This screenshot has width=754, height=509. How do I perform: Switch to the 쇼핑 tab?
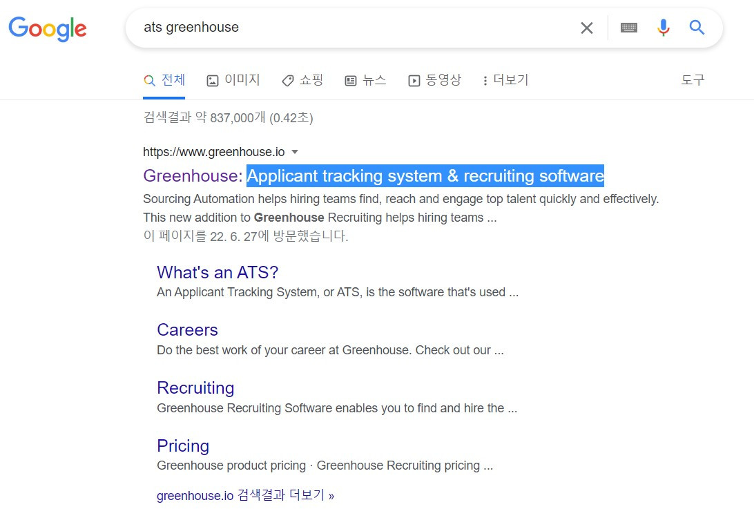coord(302,80)
